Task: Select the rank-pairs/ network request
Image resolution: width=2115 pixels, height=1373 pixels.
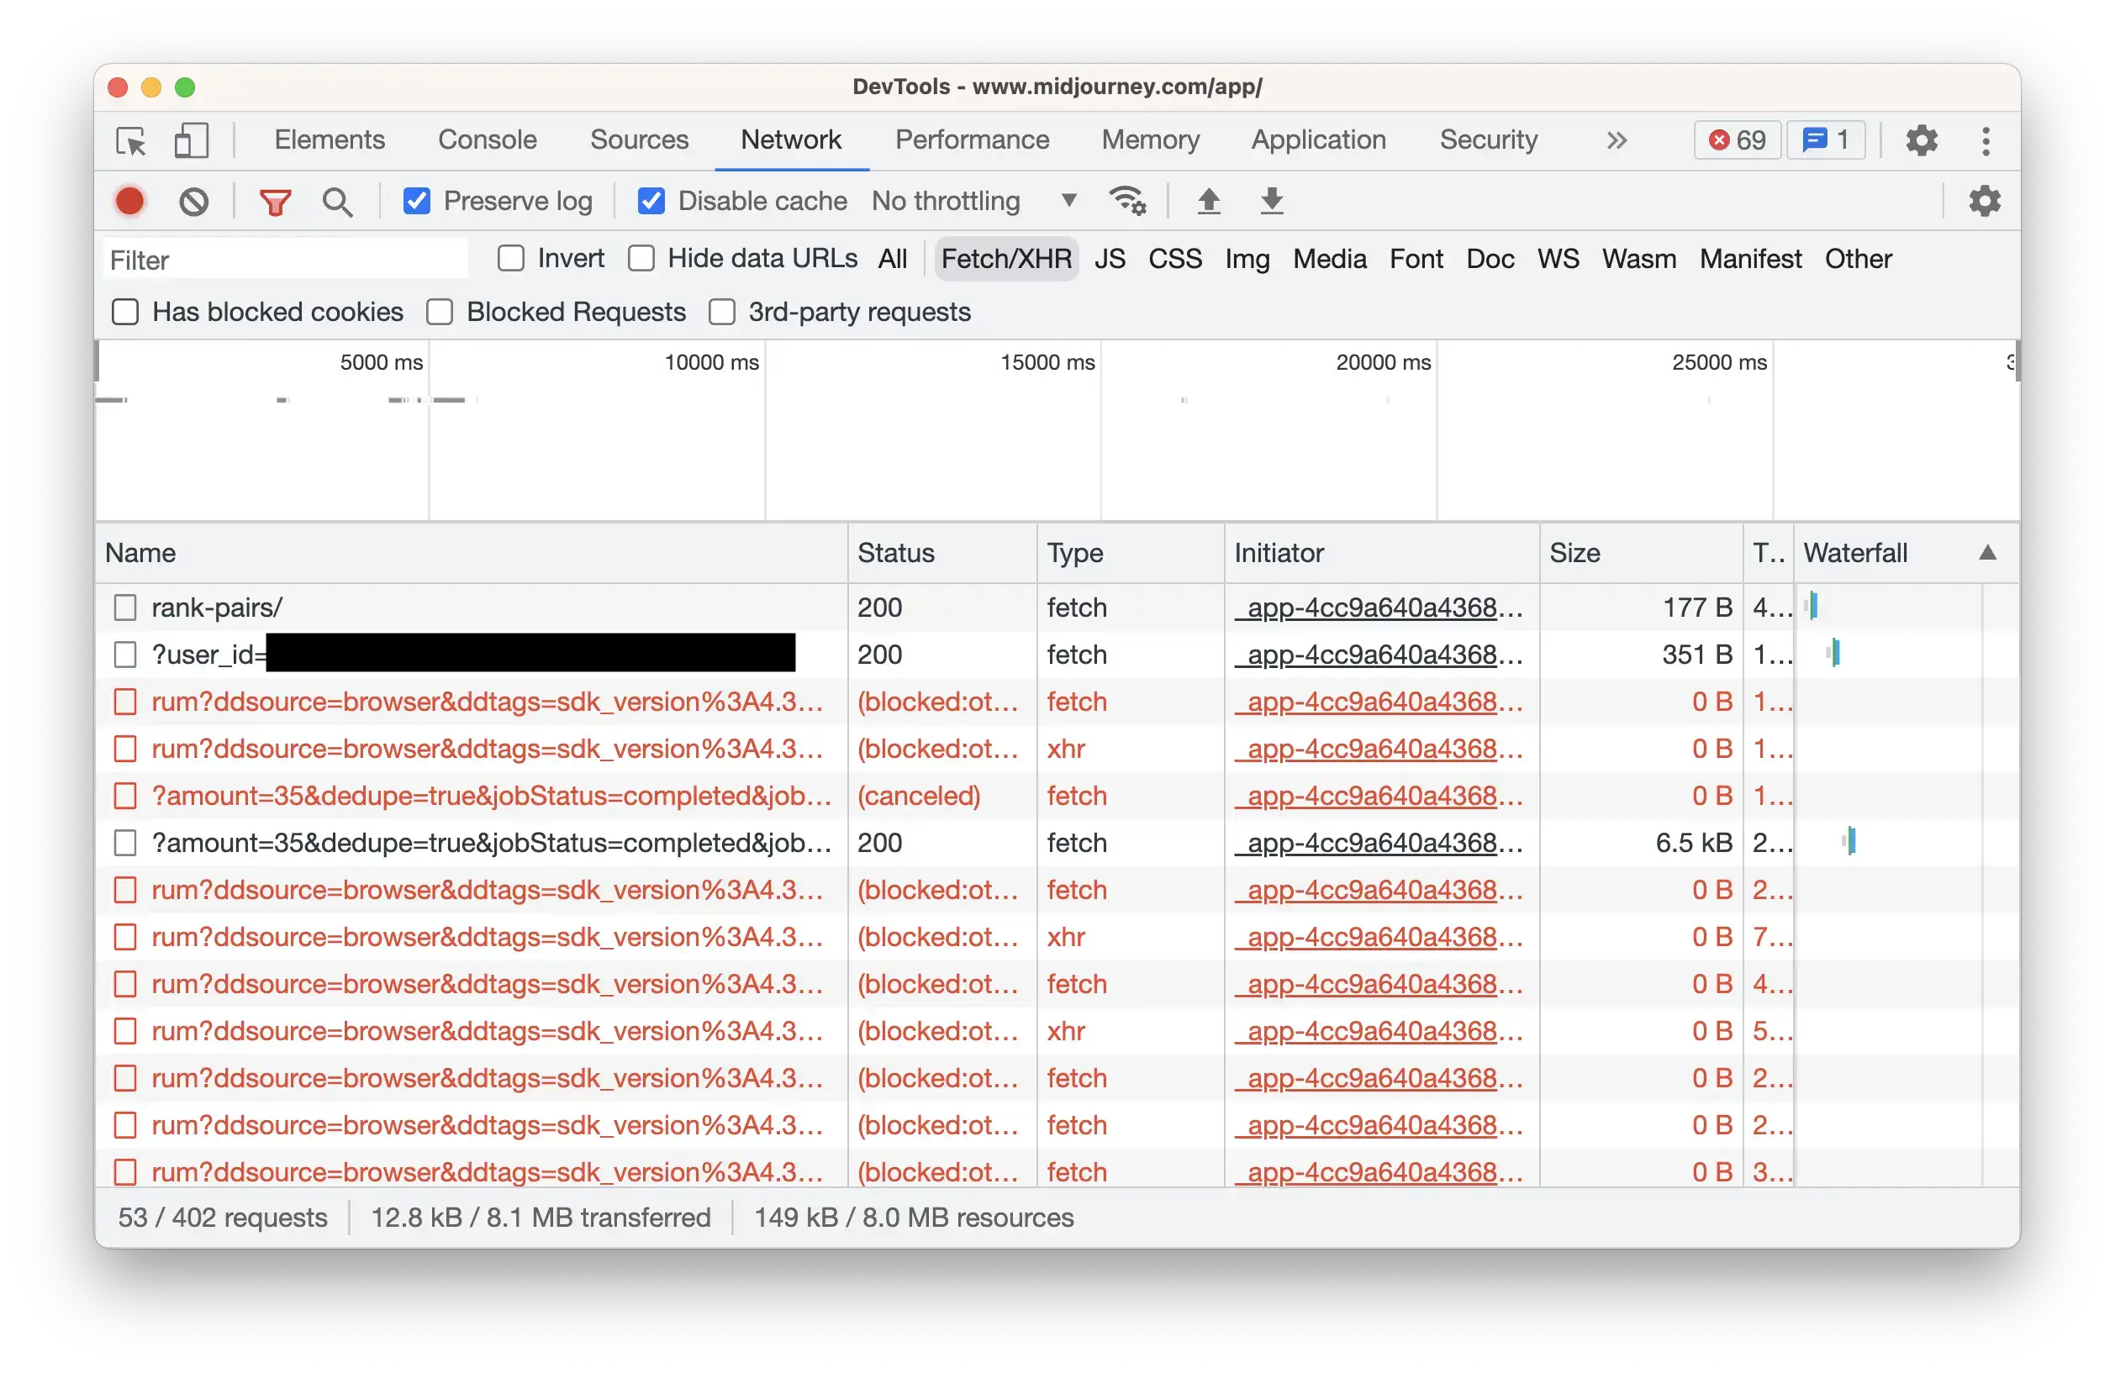Action: tap(216, 608)
